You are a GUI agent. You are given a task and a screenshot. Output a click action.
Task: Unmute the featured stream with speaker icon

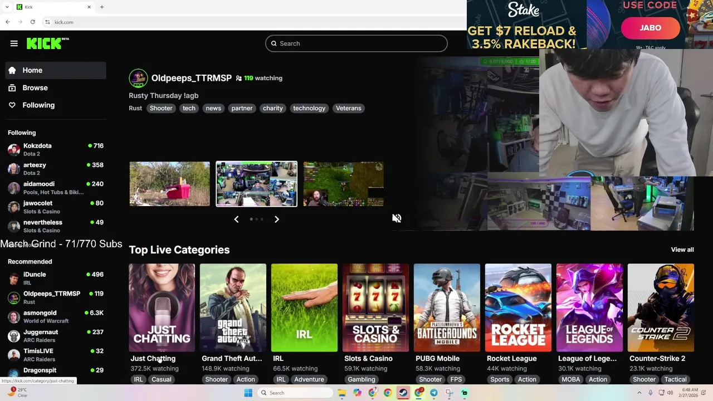pyautogui.click(x=397, y=218)
